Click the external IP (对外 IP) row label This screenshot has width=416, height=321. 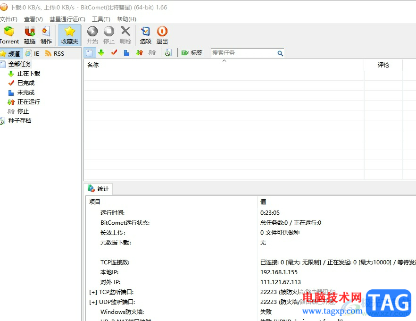pyautogui.click(x=110, y=282)
